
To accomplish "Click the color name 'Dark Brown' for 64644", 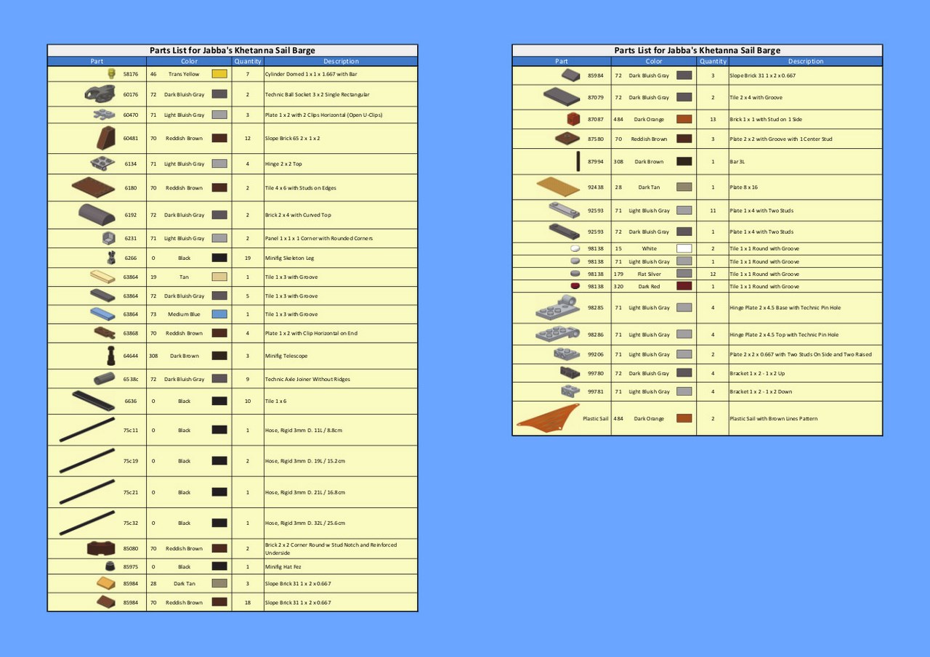I will [185, 356].
